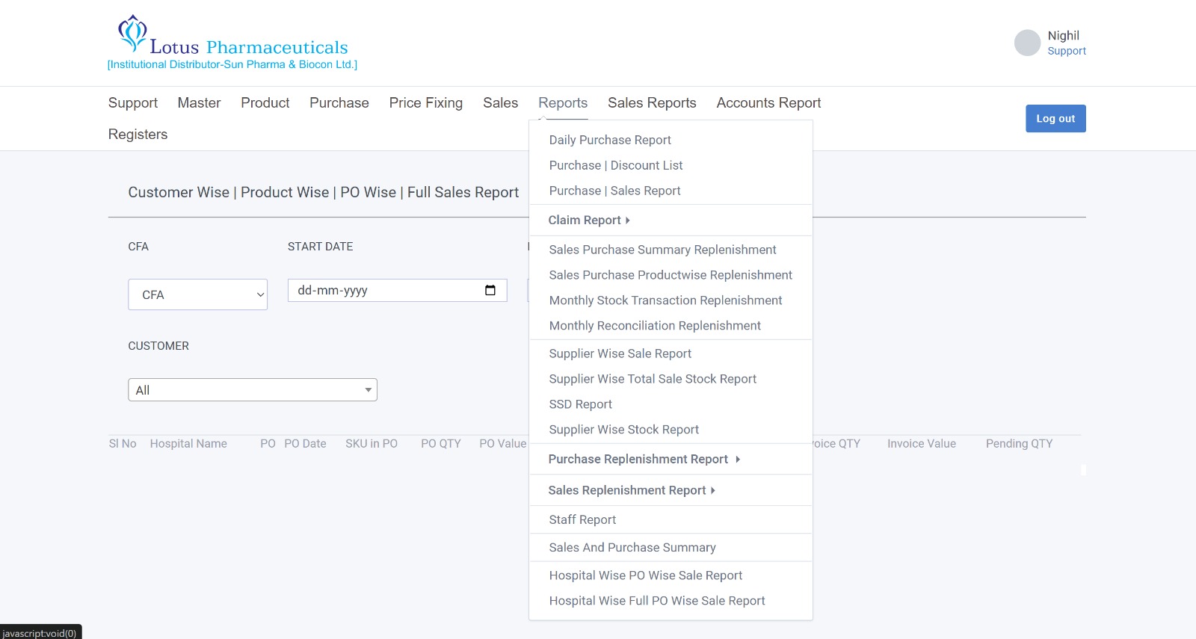Expand Purchase Replenishment Report submenu
1196x639 pixels.
(644, 460)
